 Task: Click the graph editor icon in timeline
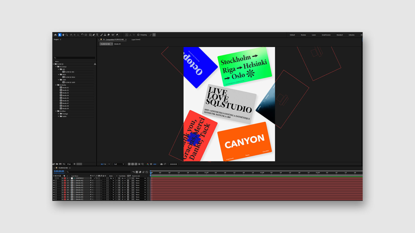pos(147,172)
